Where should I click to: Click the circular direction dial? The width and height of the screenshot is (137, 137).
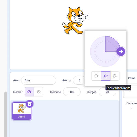coord(105,52)
